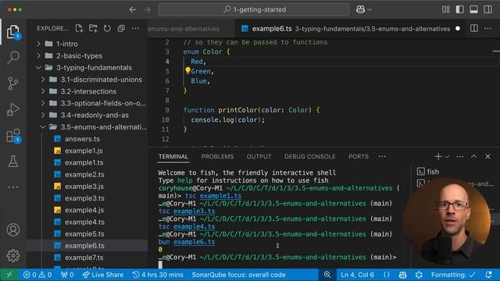Follow the example1.ts link in terminal
500x281 pixels.
220,196
